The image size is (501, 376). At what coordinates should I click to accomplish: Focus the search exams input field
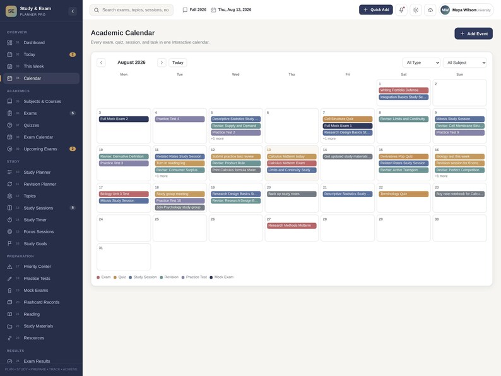click(x=132, y=10)
